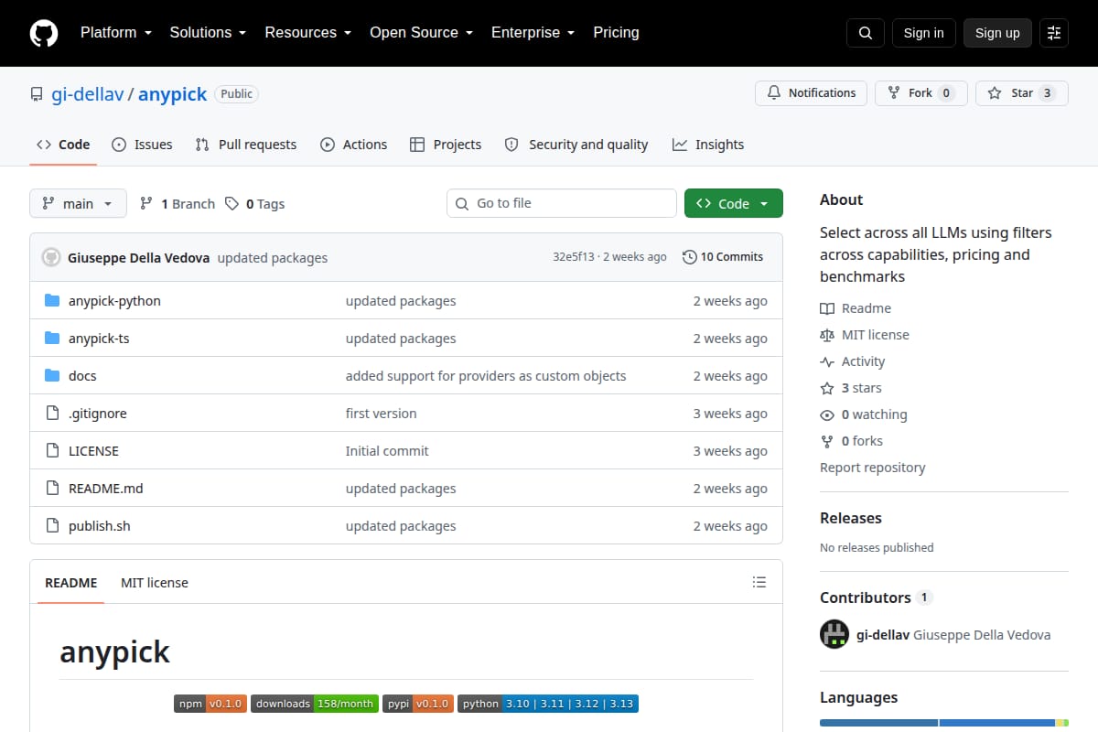Star the anypick repository
The width and height of the screenshot is (1098, 732).
(x=1021, y=93)
